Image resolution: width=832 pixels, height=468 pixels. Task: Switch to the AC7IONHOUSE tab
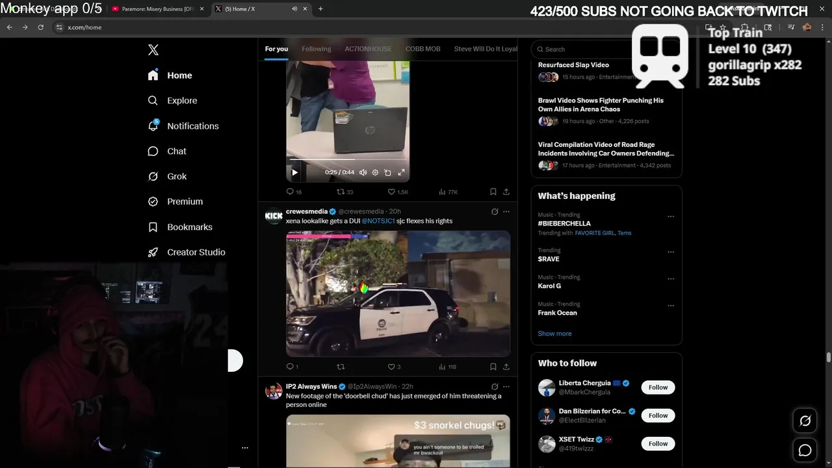[368, 49]
